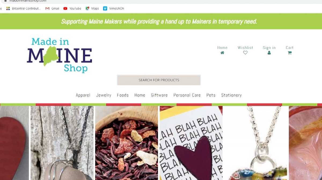Viewport: 322px width, 180px height.
Task: Select the Pets category
Action: [x=211, y=95]
